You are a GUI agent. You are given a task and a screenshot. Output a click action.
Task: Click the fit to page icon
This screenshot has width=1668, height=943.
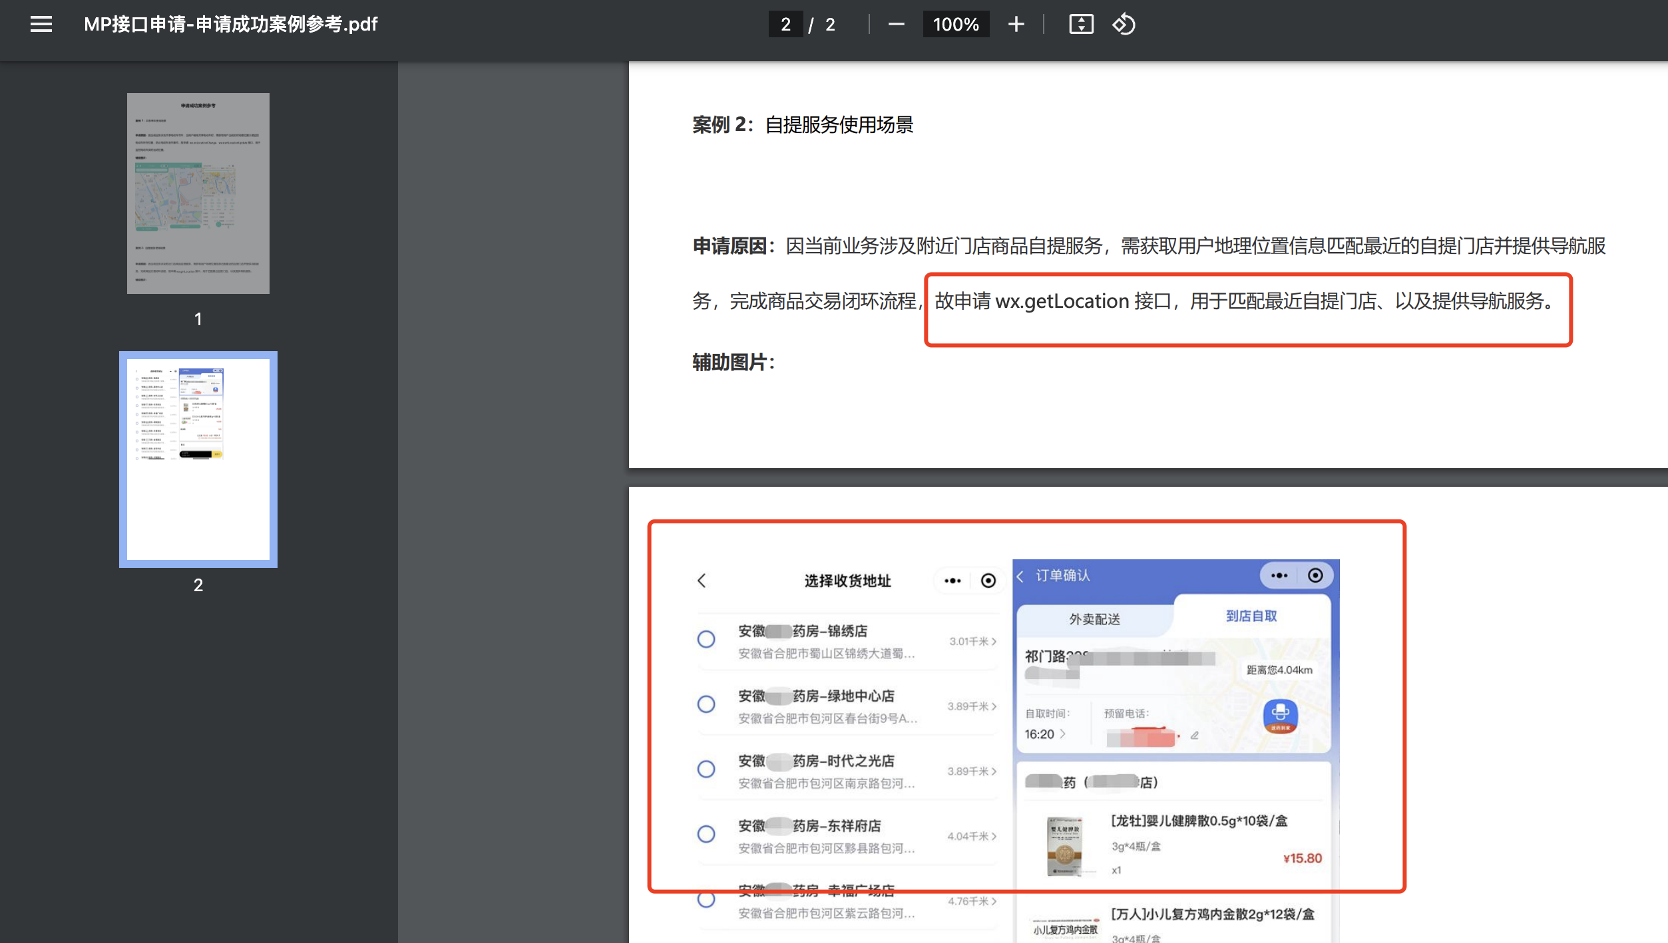pos(1081,25)
